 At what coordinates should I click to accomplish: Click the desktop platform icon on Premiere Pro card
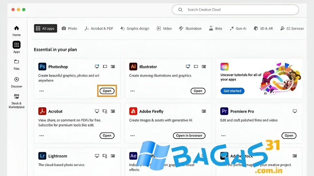click(x=295, y=111)
